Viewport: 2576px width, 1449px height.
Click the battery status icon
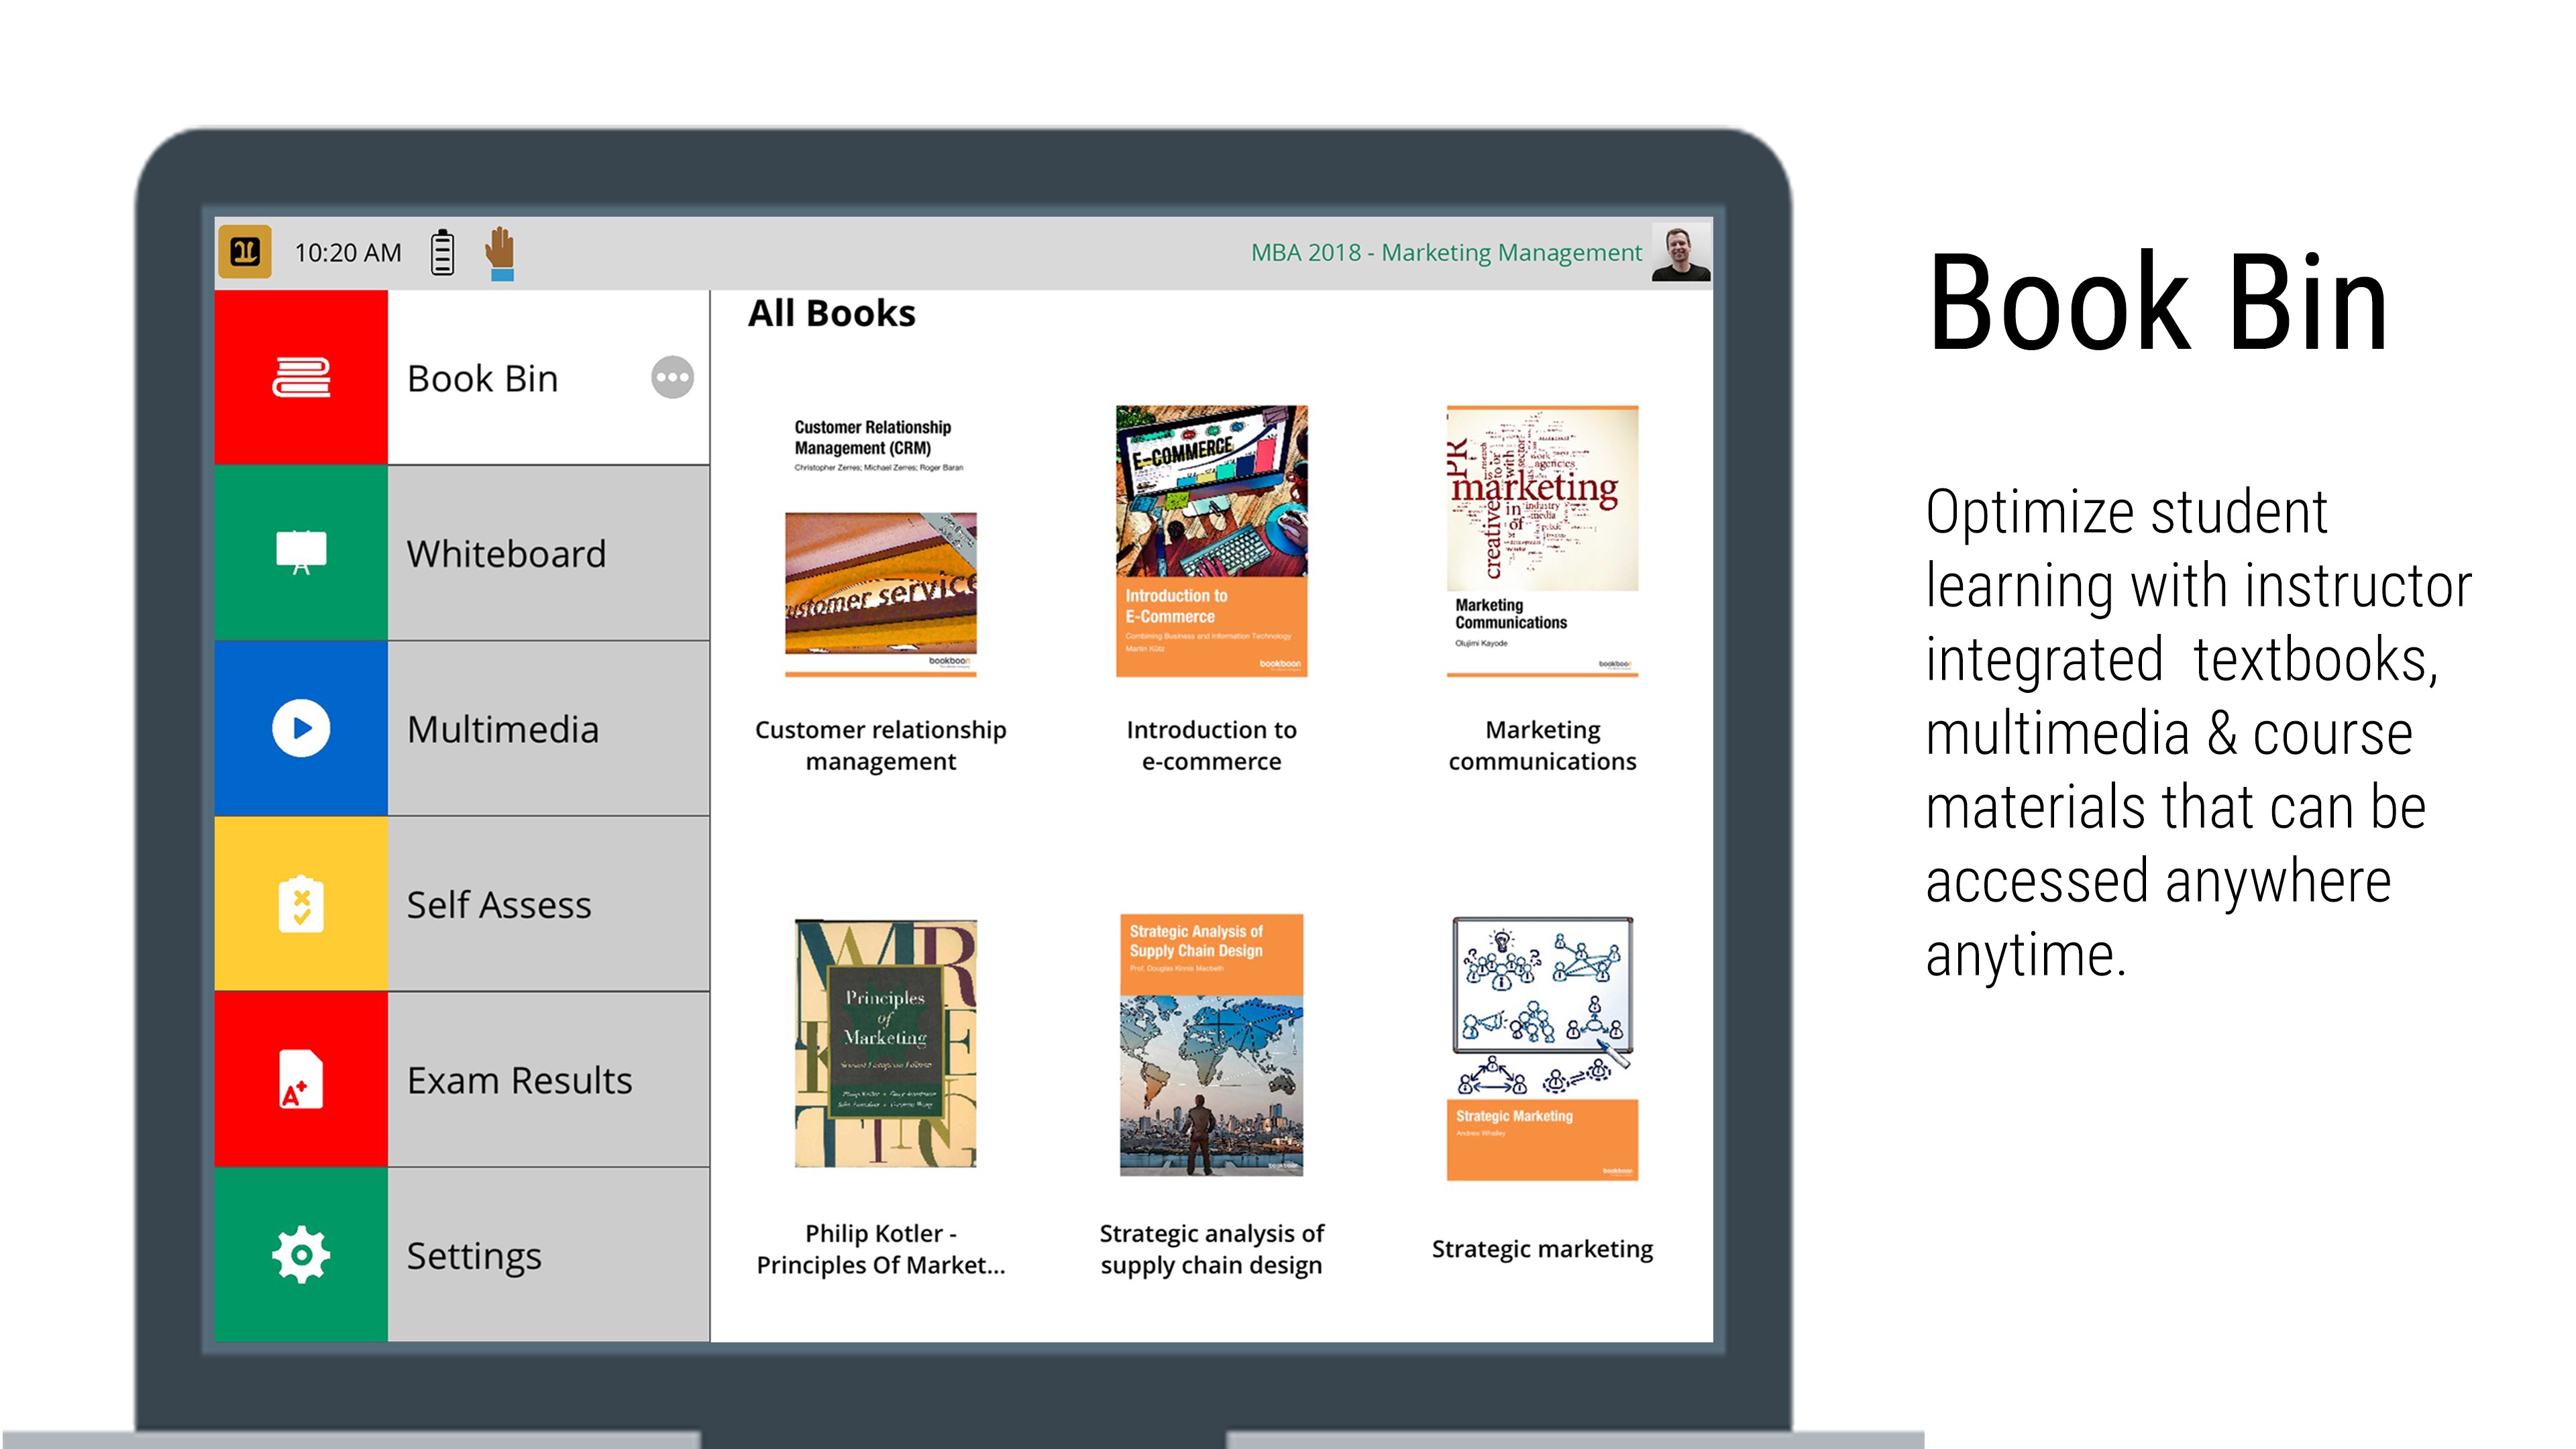(442, 252)
